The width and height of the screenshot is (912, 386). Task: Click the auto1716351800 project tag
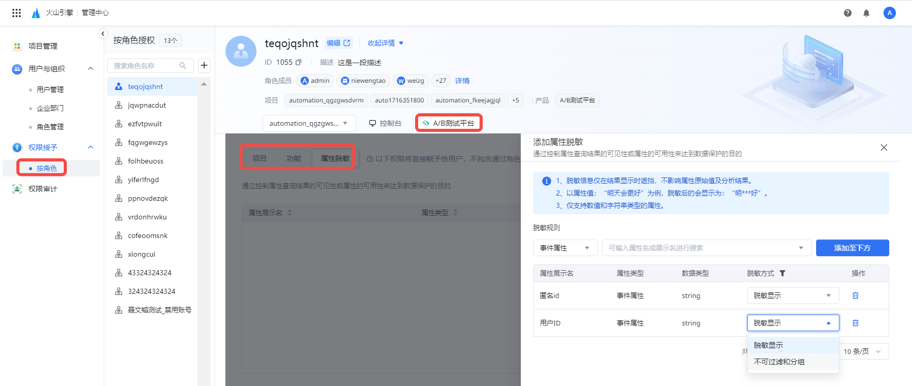(400, 100)
